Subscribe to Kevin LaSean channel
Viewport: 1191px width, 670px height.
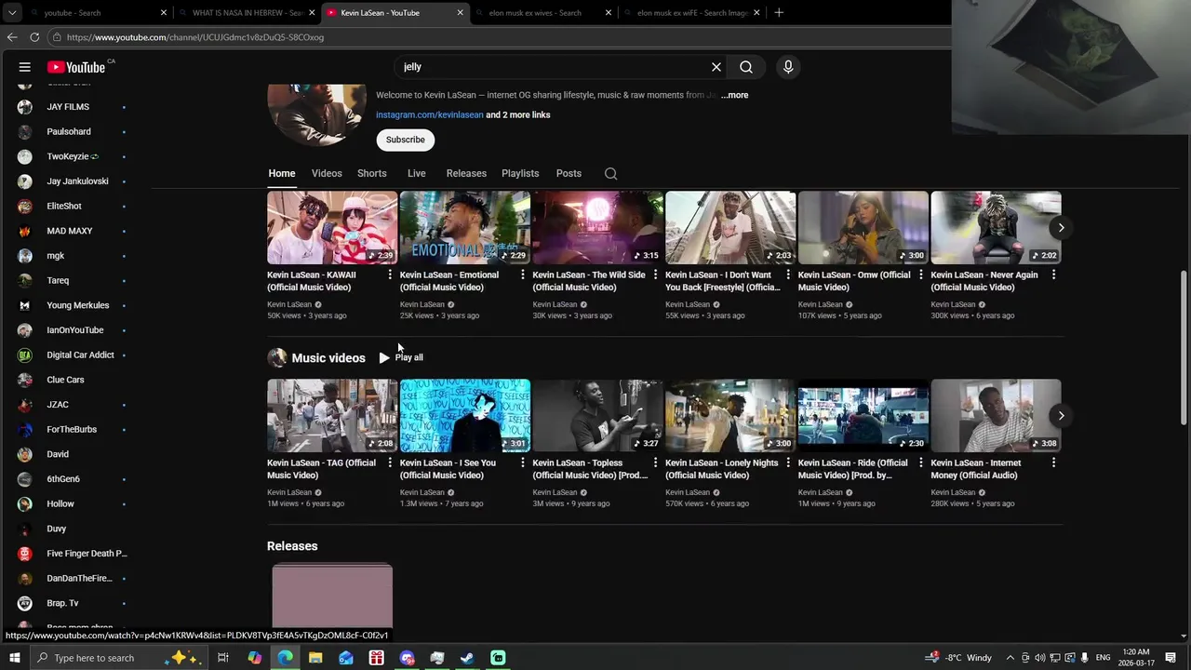[x=405, y=140]
